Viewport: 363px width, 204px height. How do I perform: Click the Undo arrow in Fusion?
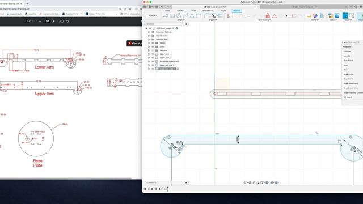point(162,7)
